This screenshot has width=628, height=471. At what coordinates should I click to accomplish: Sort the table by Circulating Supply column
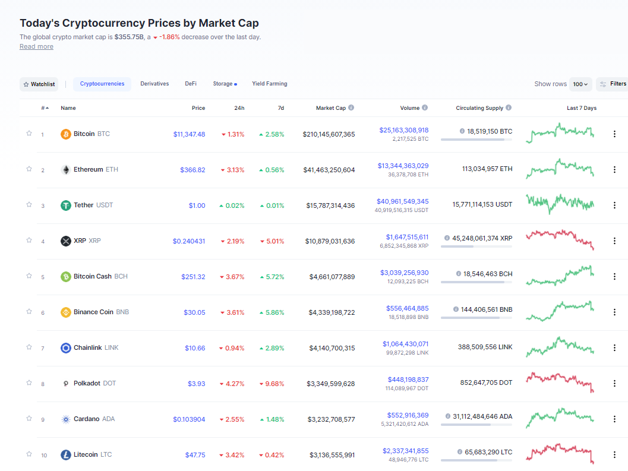(479, 108)
